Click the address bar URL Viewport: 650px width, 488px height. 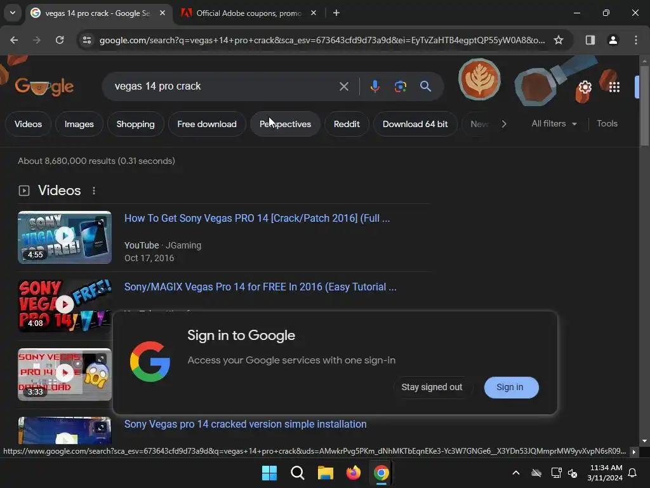(x=322, y=40)
